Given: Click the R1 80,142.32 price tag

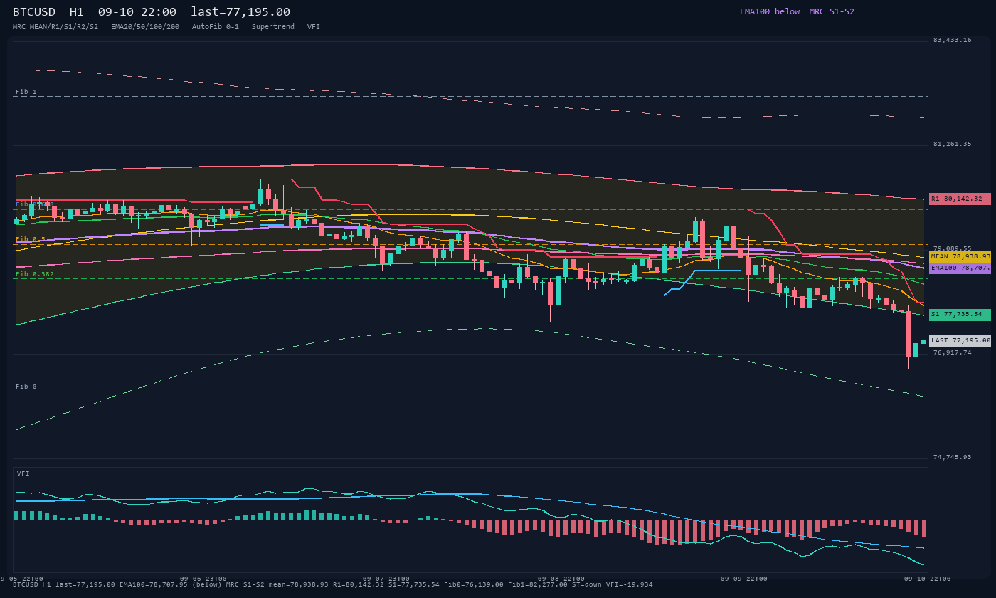Looking at the screenshot, I should tap(960, 199).
